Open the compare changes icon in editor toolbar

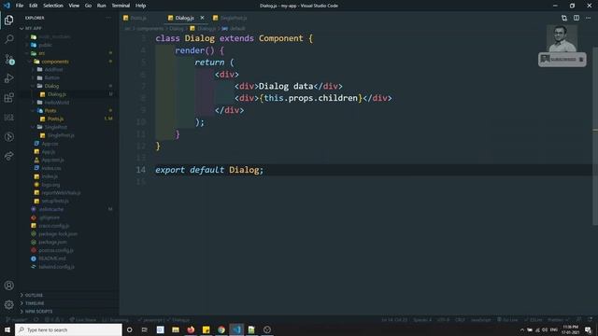click(564, 18)
